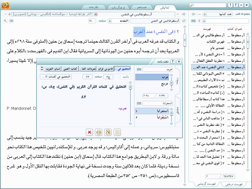Select the فهرست درختی tab
The image size is (252, 189).
pos(234,184)
